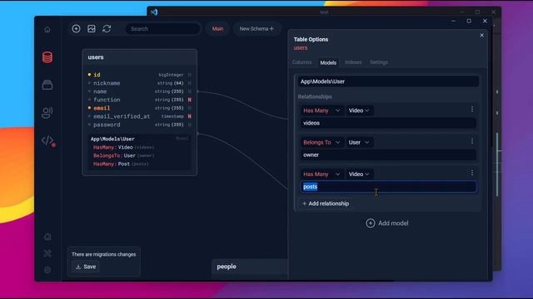Save the migration changes
The height and width of the screenshot is (299, 533).
click(x=86, y=267)
